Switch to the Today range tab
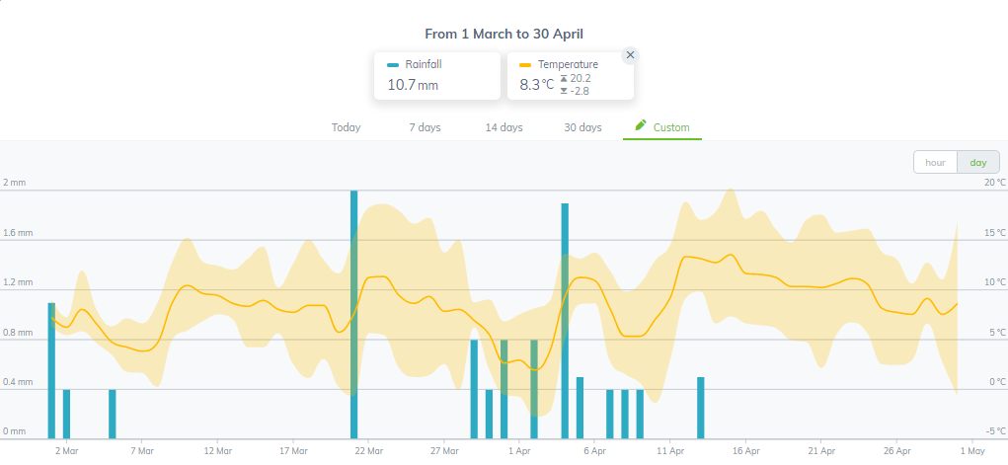 click(x=346, y=127)
